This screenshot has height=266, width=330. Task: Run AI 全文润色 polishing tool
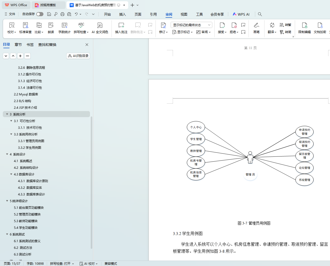pyautogui.click(x=100, y=28)
